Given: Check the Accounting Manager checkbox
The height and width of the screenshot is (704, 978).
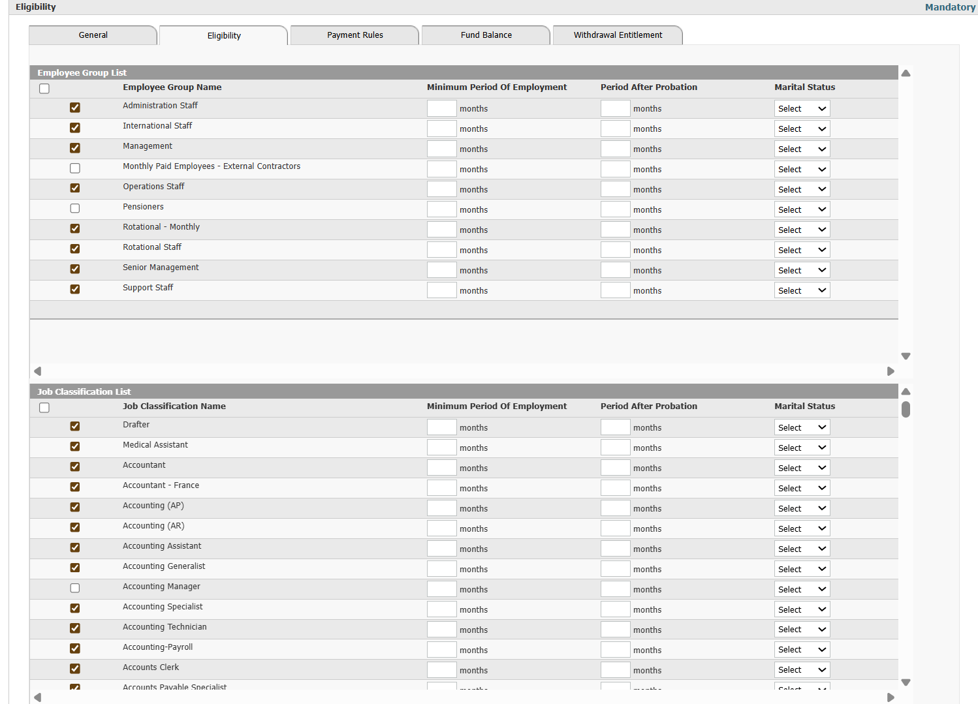Looking at the screenshot, I should pyautogui.click(x=75, y=589).
